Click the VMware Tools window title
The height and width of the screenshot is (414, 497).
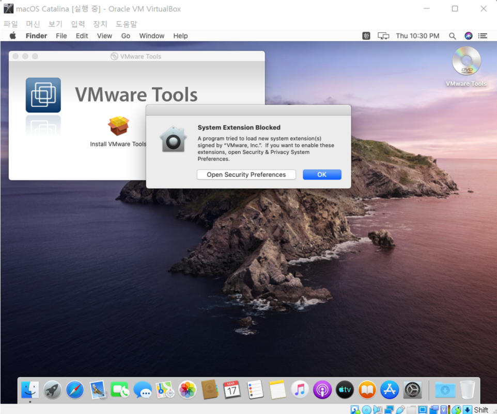(x=141, y=56)
